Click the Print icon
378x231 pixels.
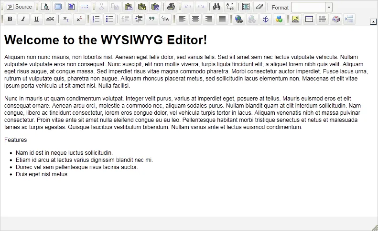[x=171, y=7]
